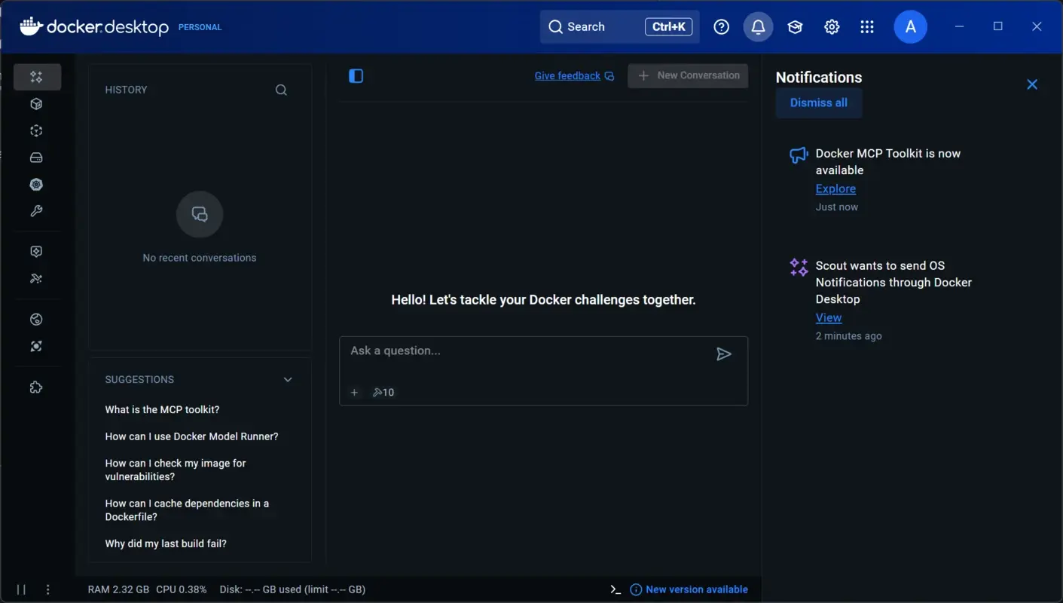
Task: Click the Dismiss all notifications button
Action: coord(819,103)
